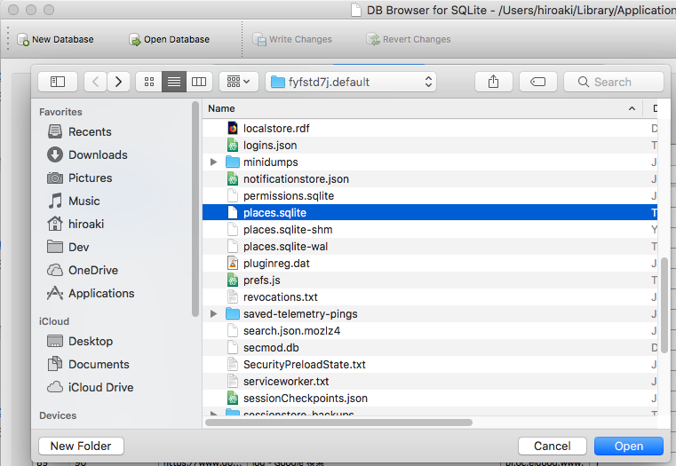Image resolution: width=676 pixels, height=466 pixels.
Task: Open the iCloud Desktop sidebar item
Action: pyautogui.click(x=80, y=341)
